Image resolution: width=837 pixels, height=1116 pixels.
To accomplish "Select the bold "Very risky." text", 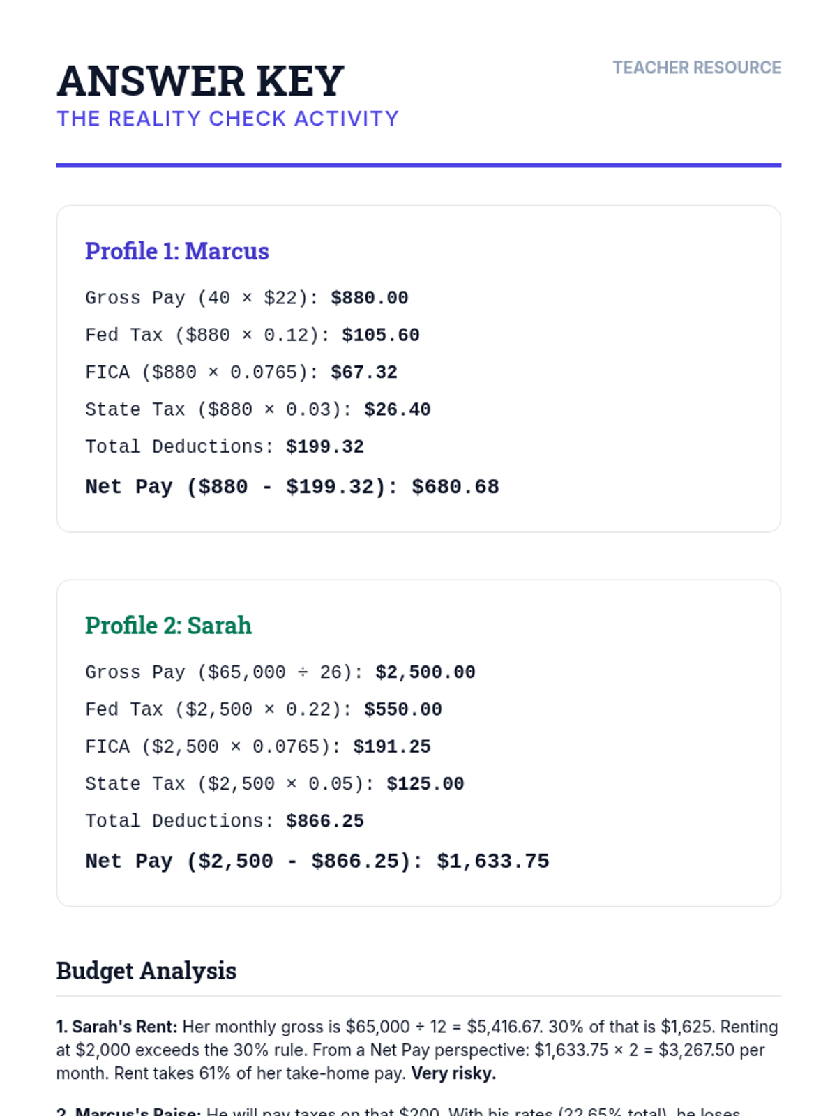I will pyautogui.click(x=453, y=1073).
